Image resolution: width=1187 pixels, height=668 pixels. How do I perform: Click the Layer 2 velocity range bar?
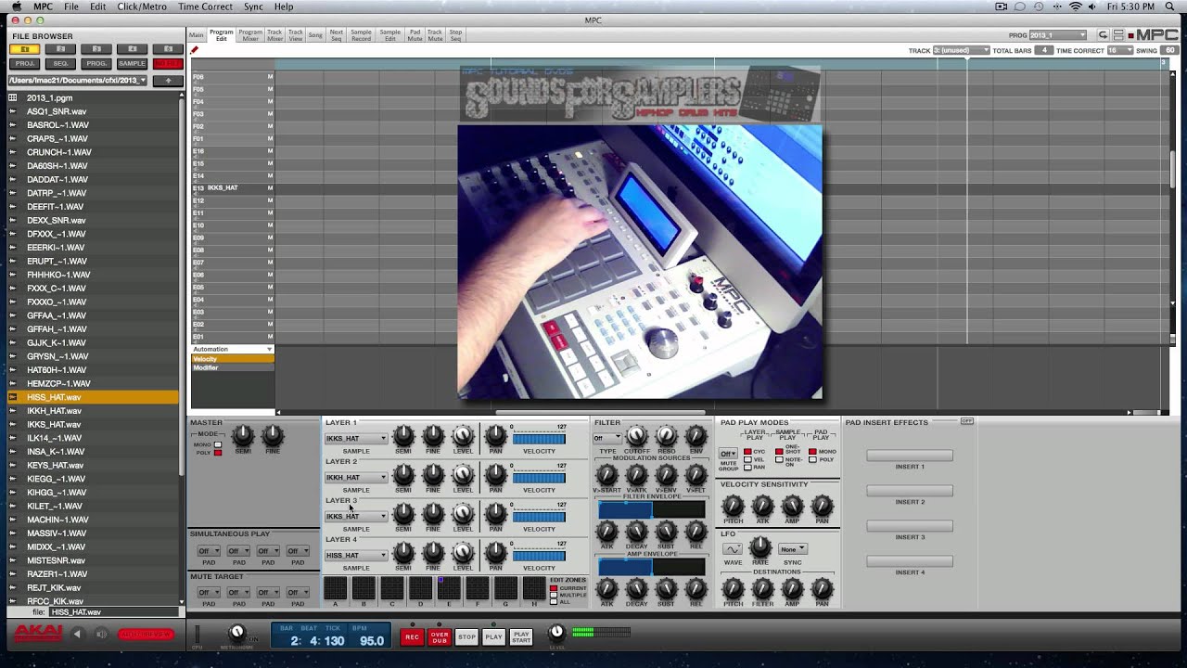coord(539,478)
